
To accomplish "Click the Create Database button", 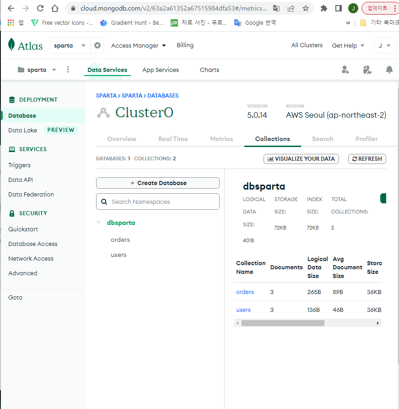I will pos(158,183).
